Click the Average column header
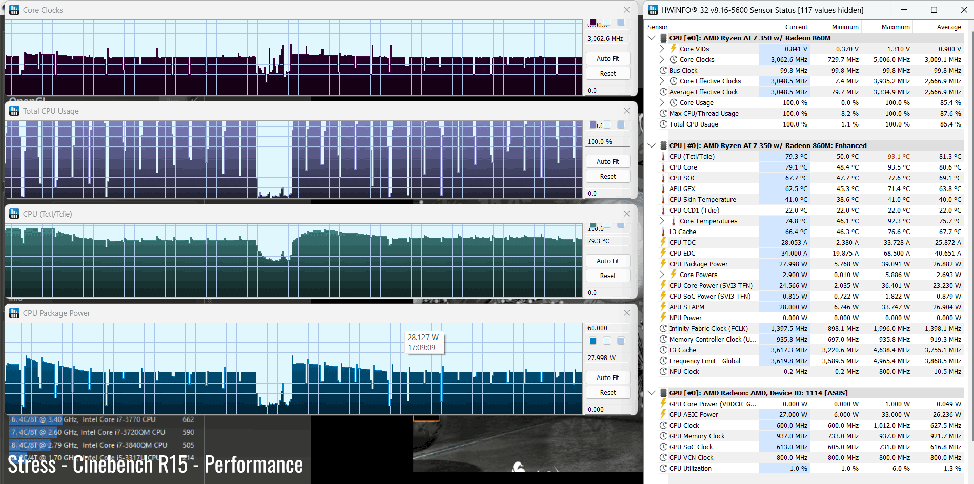Screen dimensions: 974x484 938,27
